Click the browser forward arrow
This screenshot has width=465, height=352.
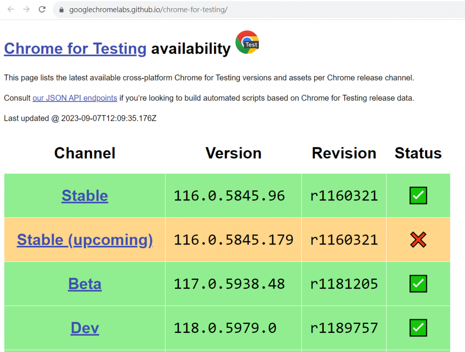click(x=26, y=10)
